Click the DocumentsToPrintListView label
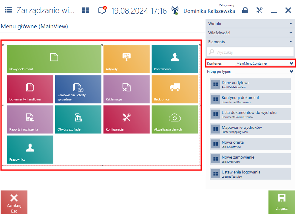This screenshot has height=217, width=298. click(237, 117)
